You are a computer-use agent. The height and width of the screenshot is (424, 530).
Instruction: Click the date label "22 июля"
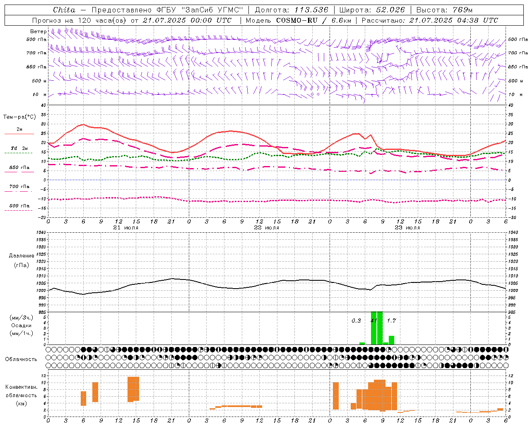(x=267, y=228)
